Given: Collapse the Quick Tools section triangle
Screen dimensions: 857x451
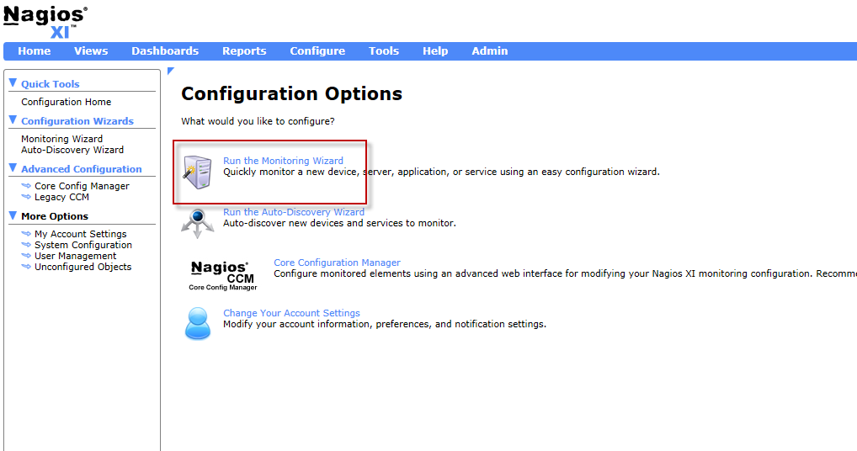Looking at the screenshot, I should click(x=13, y=83).
